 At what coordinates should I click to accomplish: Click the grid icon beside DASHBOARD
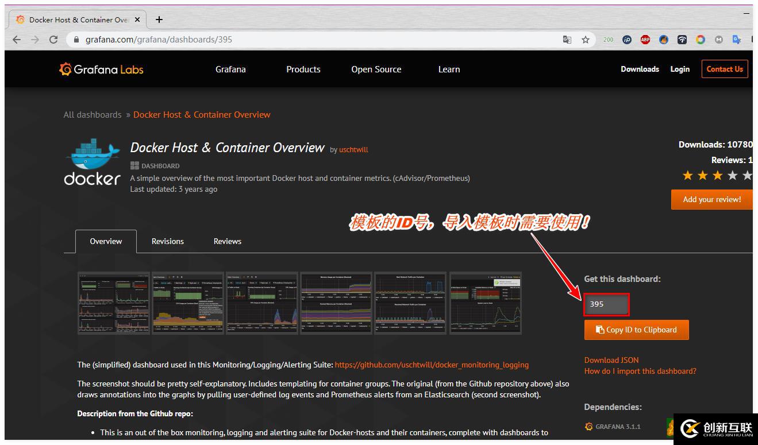coord(134,166)
